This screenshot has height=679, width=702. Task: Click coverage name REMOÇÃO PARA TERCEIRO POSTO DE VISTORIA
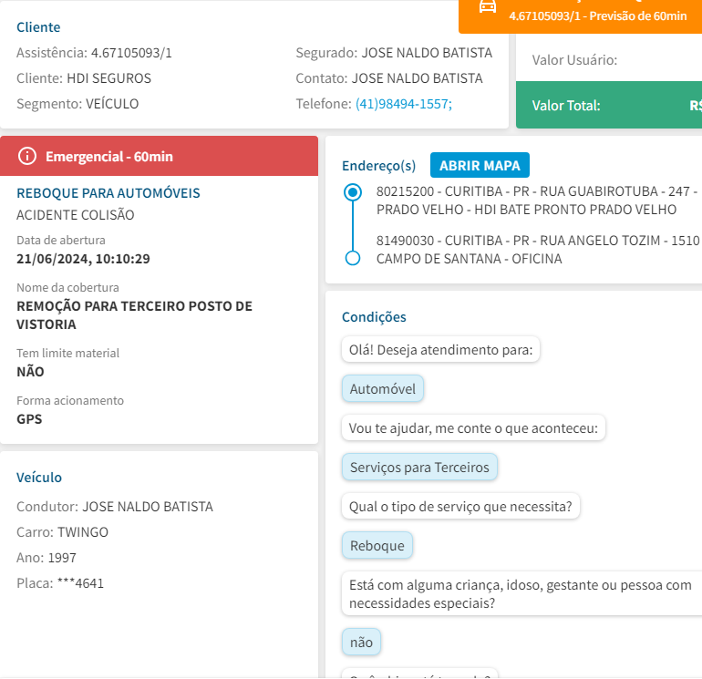(134, 315)
